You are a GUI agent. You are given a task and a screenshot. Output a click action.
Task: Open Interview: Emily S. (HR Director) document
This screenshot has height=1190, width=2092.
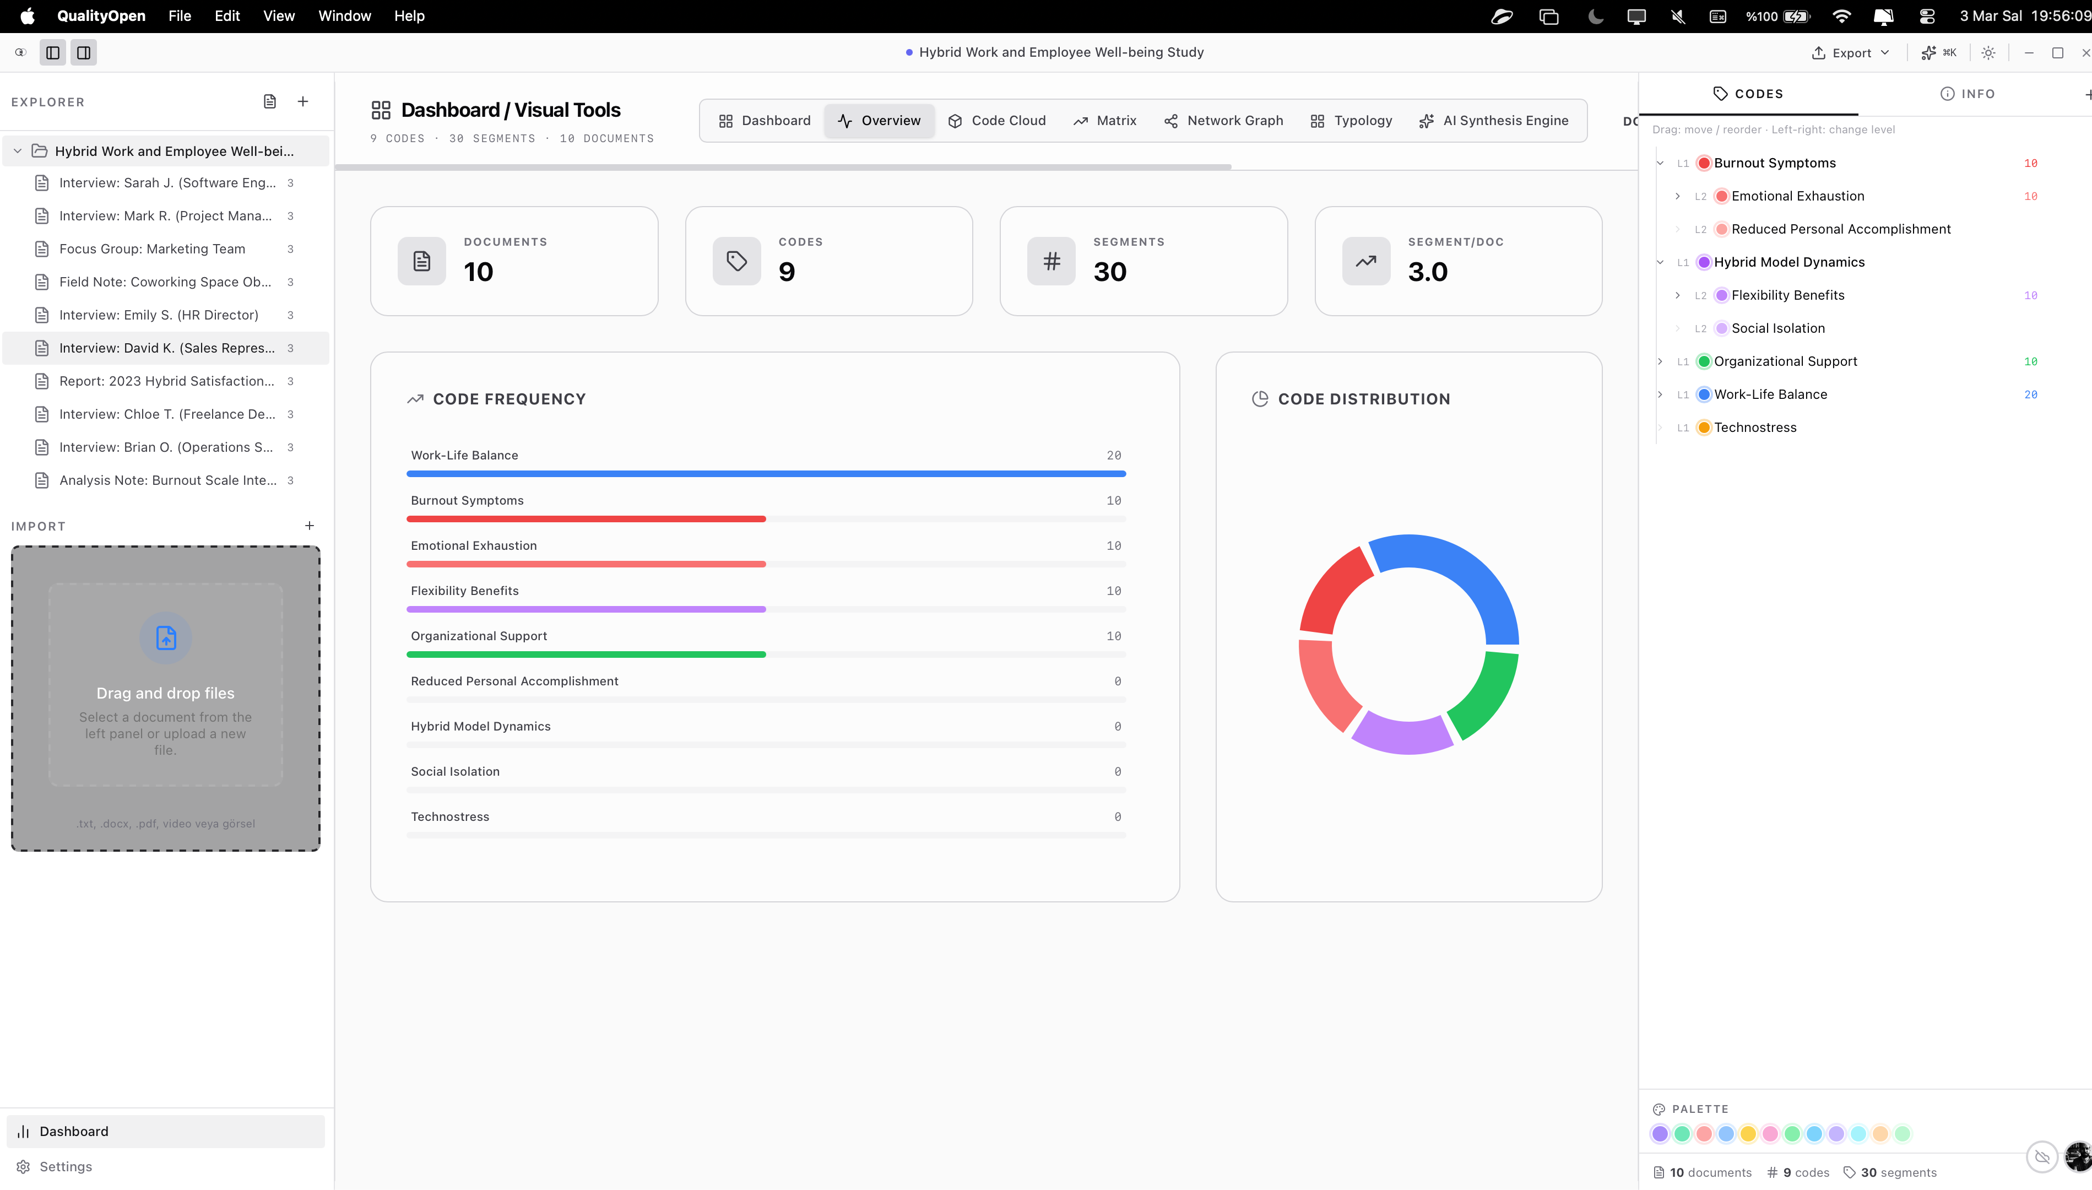click(159, 315)
